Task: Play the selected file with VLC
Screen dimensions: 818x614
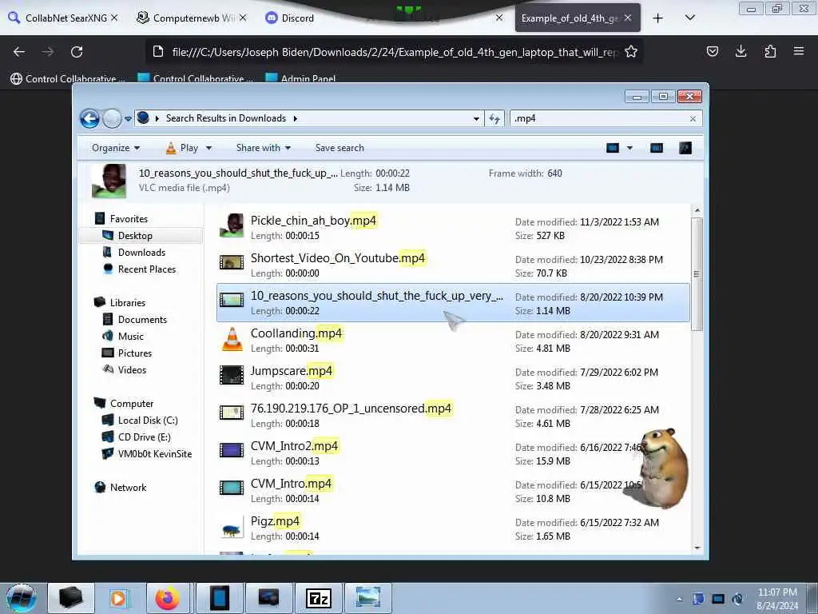Action: point(181,148)
